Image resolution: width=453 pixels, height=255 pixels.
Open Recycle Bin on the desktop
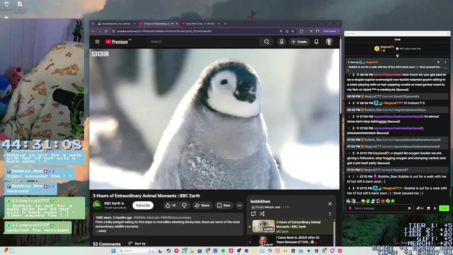pos(6,6)
